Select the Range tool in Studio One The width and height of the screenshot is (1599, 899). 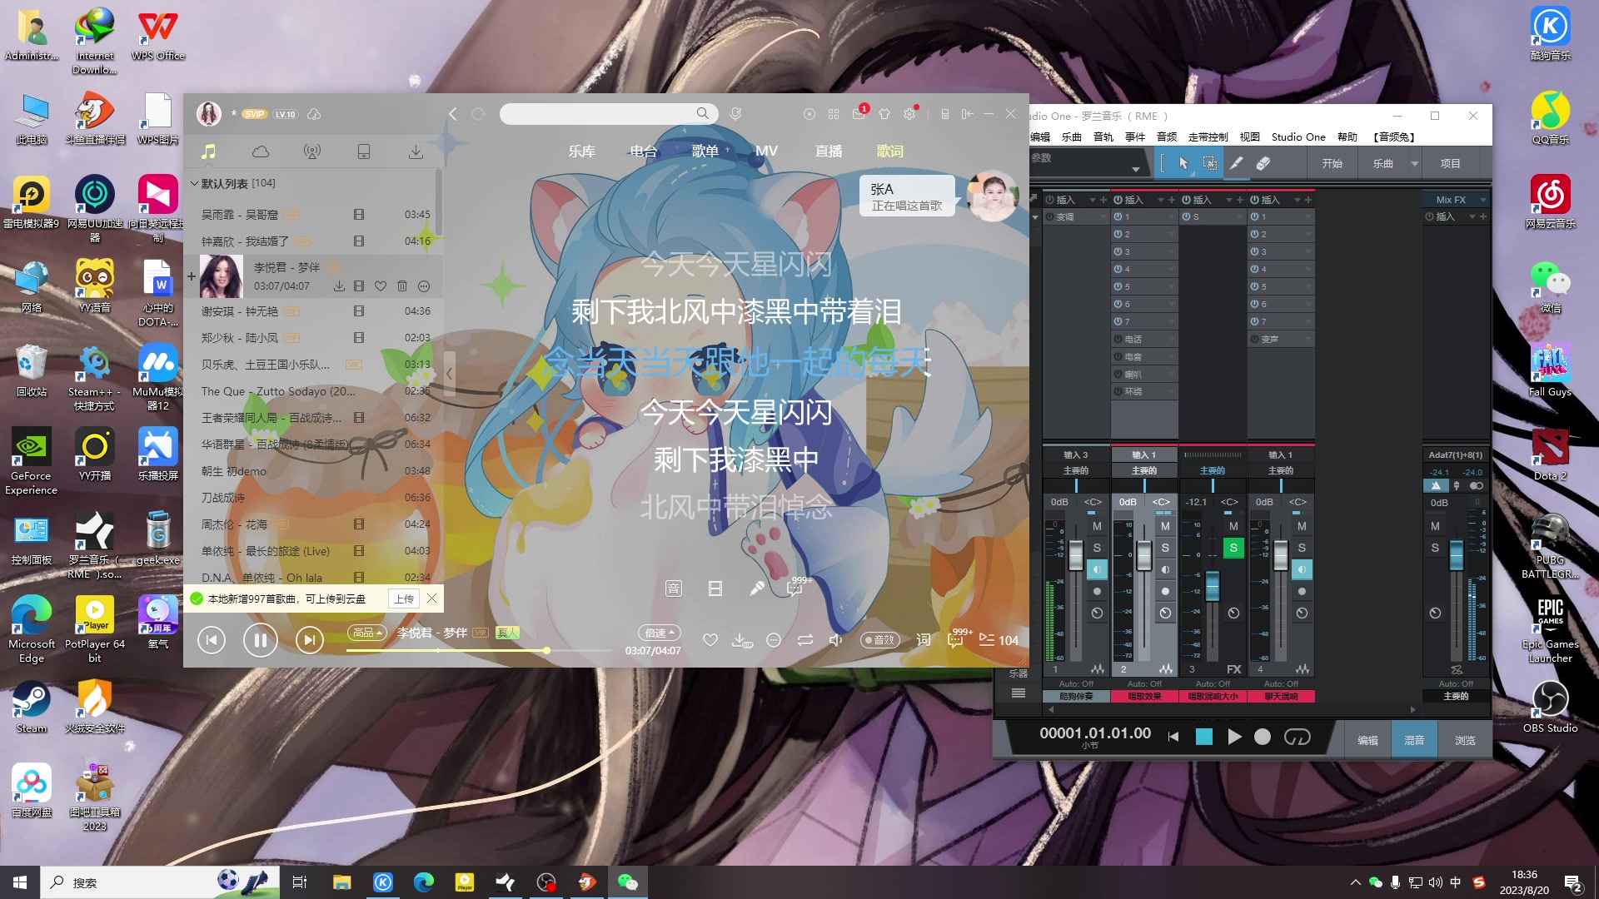1210,164
